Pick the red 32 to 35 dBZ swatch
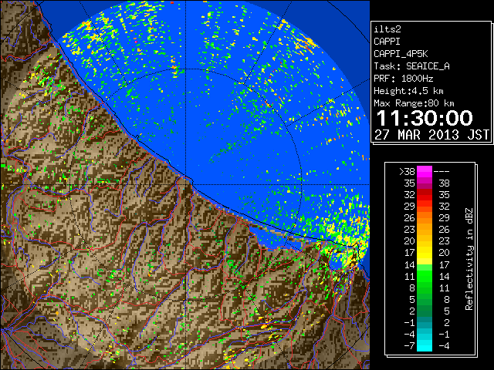494x370 pixels. (x=425, y=195)
